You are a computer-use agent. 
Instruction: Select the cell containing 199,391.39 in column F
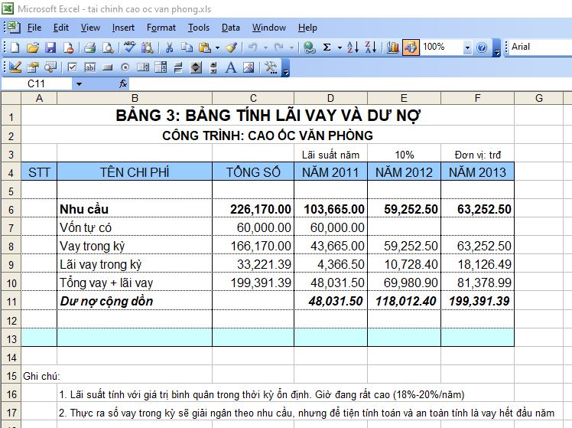pos(478,301)
